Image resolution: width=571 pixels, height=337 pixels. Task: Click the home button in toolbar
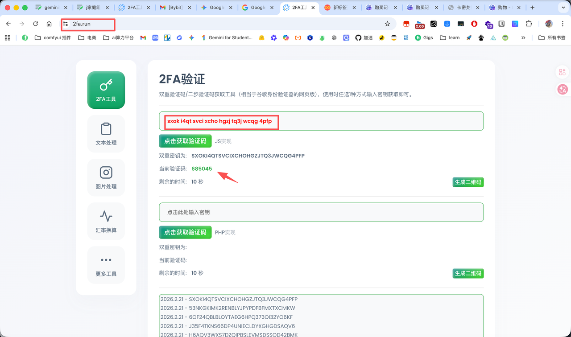pos(49,24)
